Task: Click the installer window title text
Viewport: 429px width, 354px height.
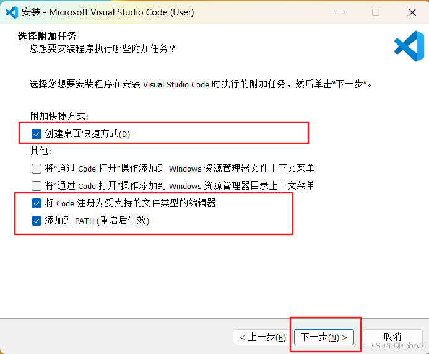Action: pos(108,12)
